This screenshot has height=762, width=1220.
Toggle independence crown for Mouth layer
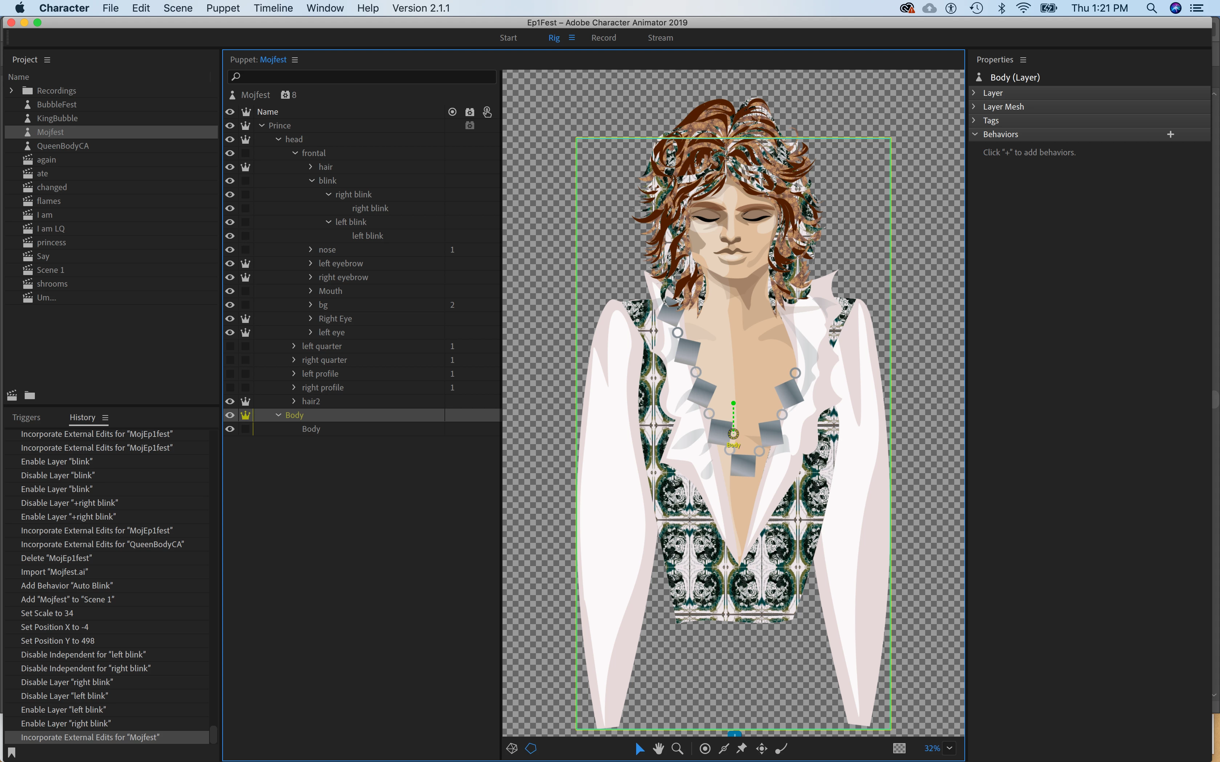(245, 291)
